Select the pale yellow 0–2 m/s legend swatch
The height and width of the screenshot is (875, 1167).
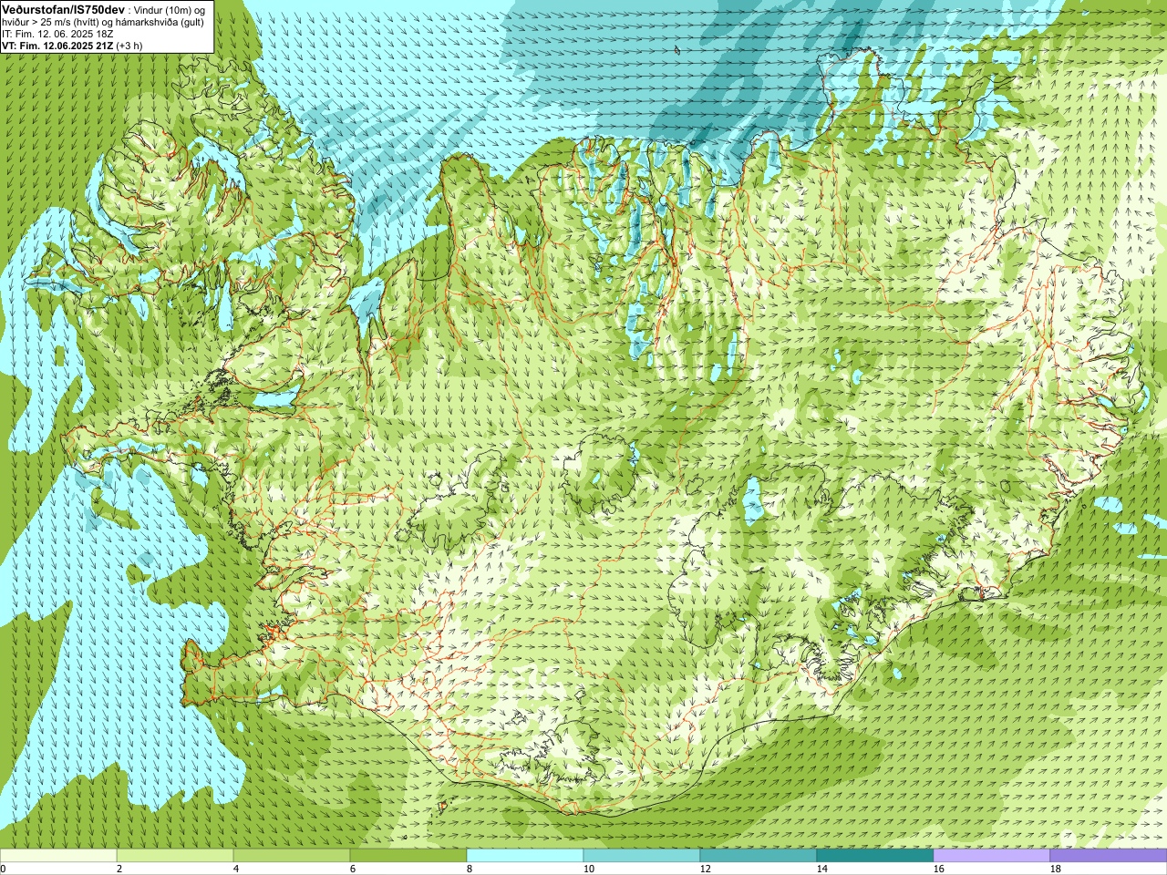(x=58, y=856)
